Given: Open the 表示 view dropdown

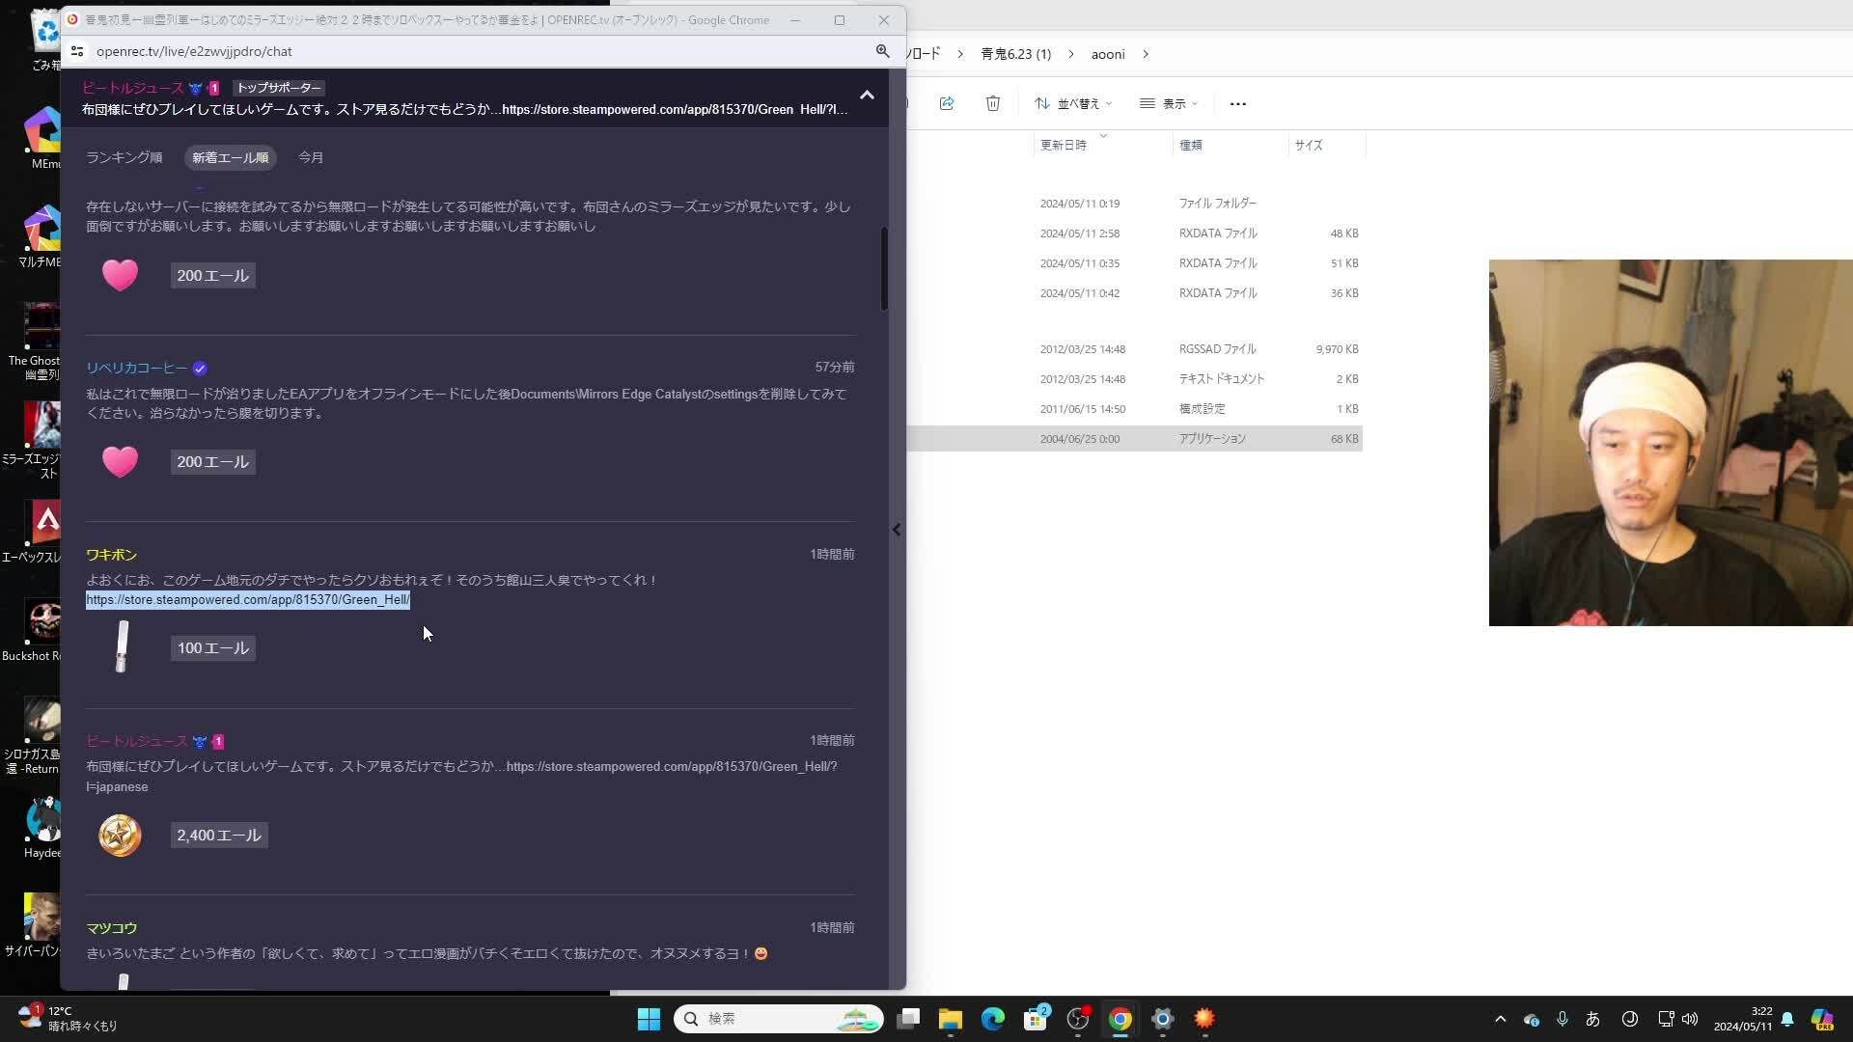Looking at the screenshot, I should pos(1168,103).
